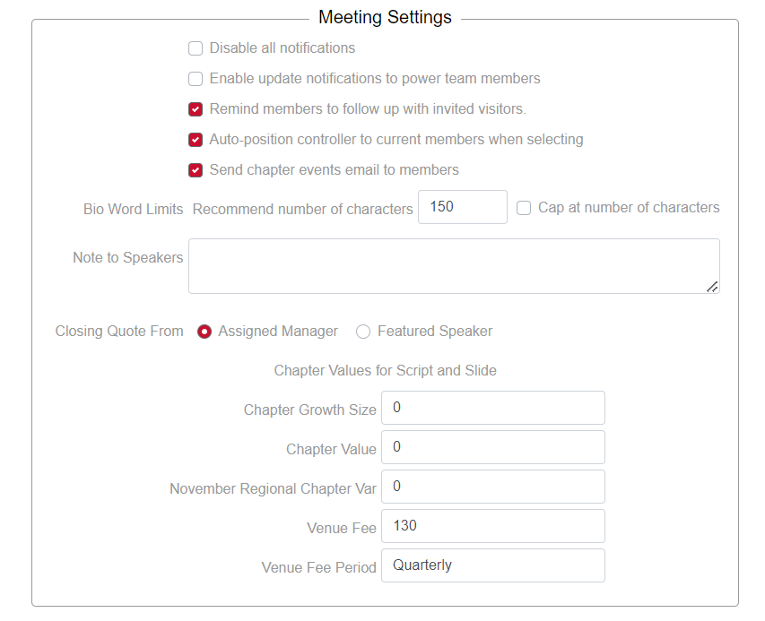Image resolution: width=765 pixels, height=621 pixels.
Task: Uncheck Send chapter events email to members
Action: pyautogui.click(x=196, y=170)
